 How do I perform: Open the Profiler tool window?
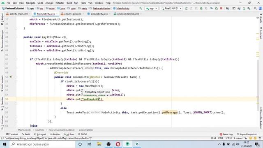click(x=55, y=134)
